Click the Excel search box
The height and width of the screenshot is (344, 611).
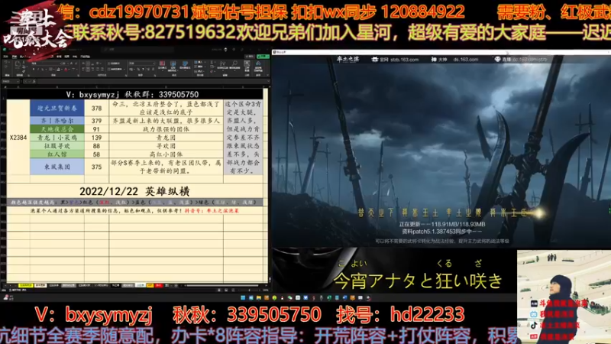coord(137,50)
